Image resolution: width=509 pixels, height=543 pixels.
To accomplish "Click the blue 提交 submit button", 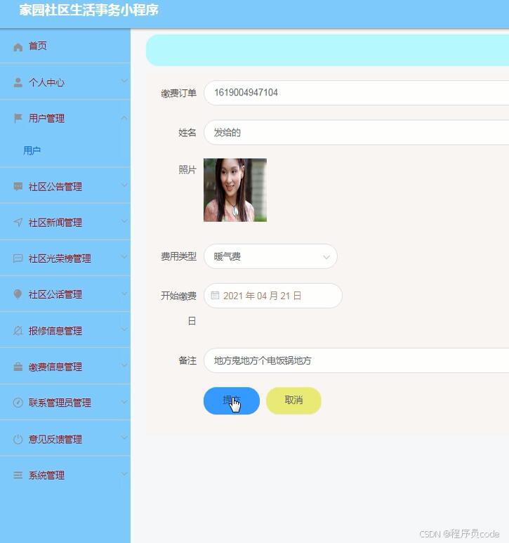I will point(232,400).
